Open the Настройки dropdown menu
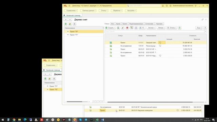The image size is (217, 122). point(131,11)
